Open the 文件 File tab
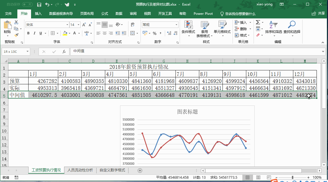 point(8,14)
